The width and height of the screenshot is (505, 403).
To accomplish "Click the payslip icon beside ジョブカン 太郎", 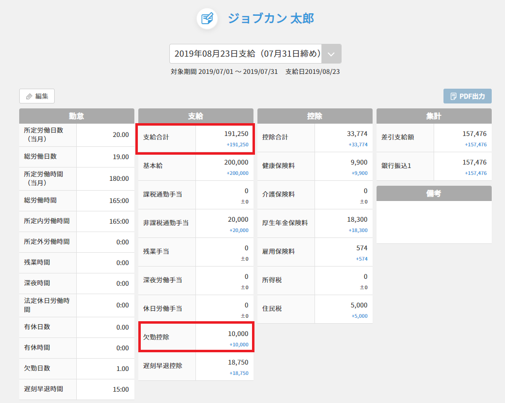I will 207,19.
